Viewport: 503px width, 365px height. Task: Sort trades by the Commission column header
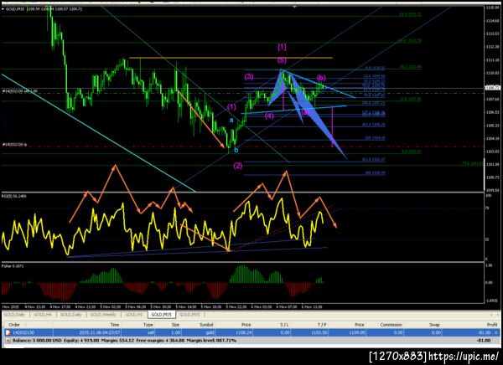tap(391, 325)
